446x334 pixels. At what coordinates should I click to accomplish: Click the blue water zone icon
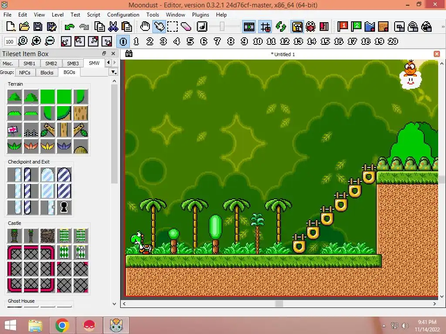point(370,27)
